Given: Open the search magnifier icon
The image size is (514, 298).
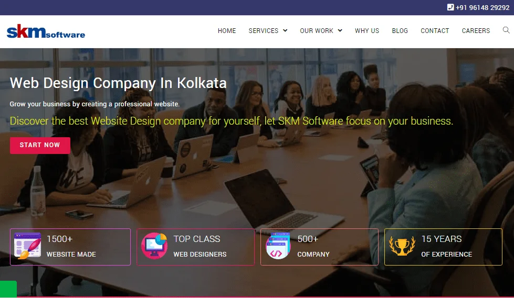Looking at the screenshot, I should point(506,30).
